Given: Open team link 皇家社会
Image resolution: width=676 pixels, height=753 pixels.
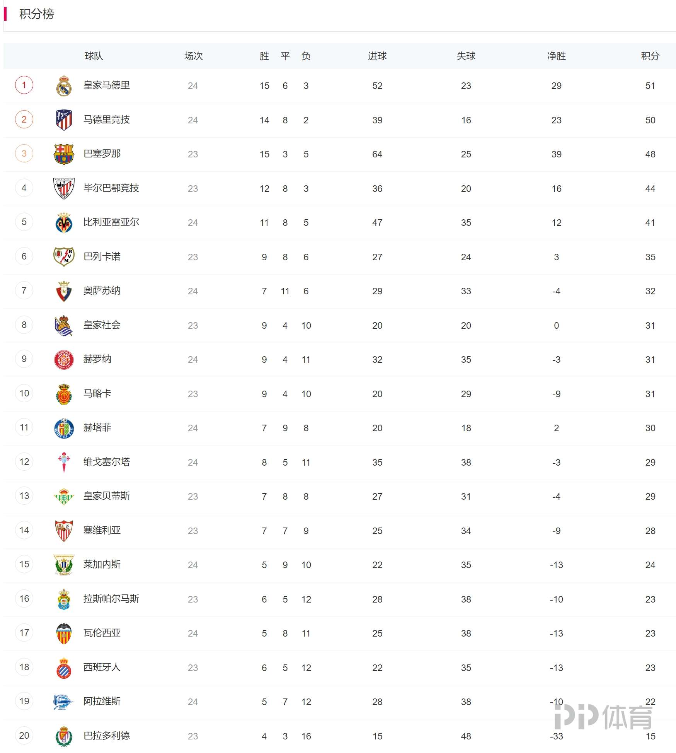Looking at the screenshot, I should tap(102, 325).
